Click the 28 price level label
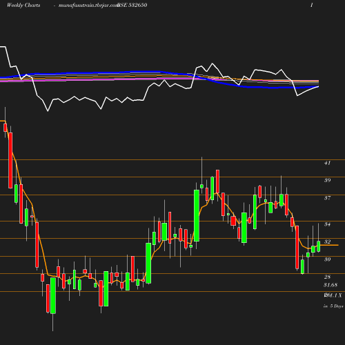 [327, 277]
